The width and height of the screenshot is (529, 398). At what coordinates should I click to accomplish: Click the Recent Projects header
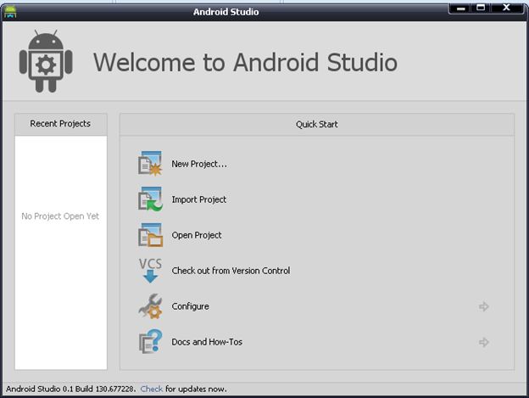click(61, 124)
